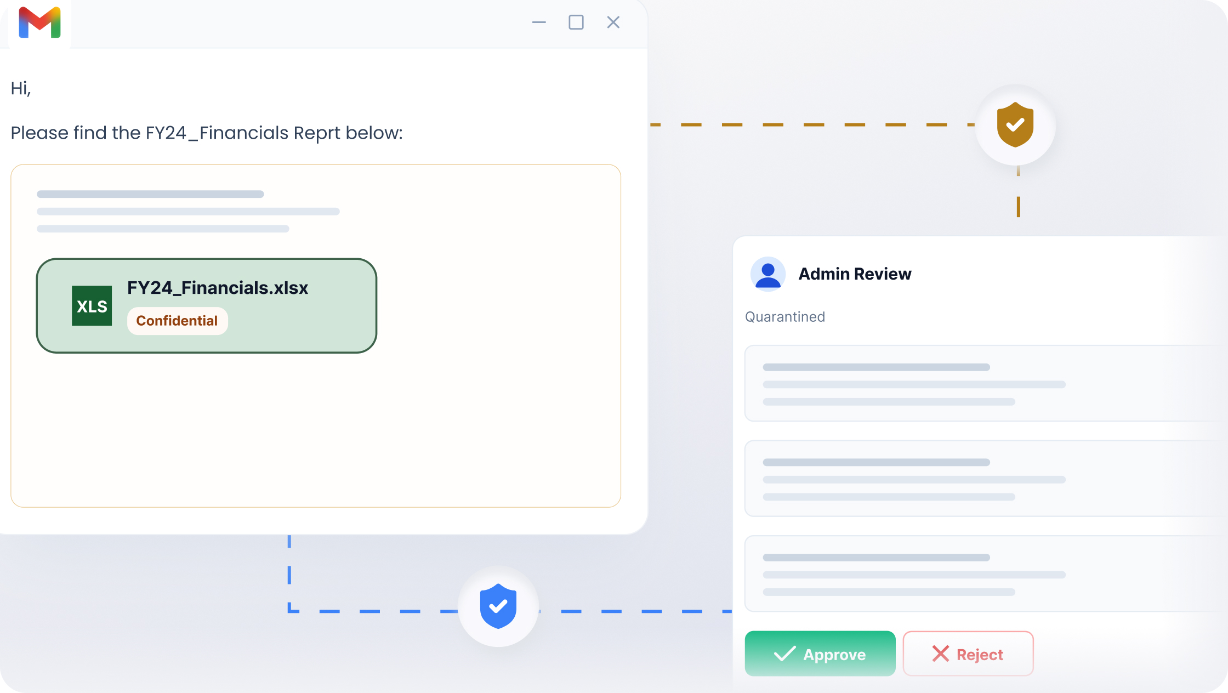Screen dimensions: 1228x693
Task: Click the green XLS file icon
Action: click(x=92, y=306)
